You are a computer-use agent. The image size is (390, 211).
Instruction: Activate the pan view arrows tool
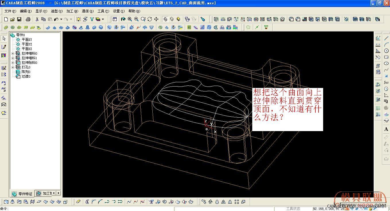point(156,19)
